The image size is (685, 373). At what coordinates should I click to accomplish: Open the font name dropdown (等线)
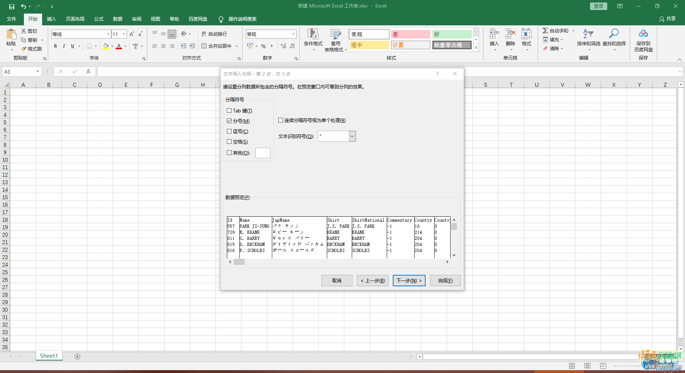(x=108, y=34)
